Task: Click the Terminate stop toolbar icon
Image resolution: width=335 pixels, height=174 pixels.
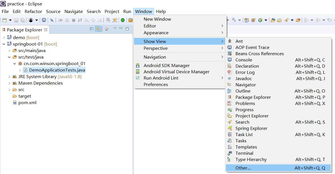Action: 74,20
